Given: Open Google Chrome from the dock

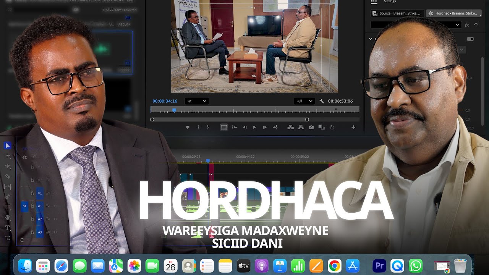Looking at the screenshot, I should point(334,265).
